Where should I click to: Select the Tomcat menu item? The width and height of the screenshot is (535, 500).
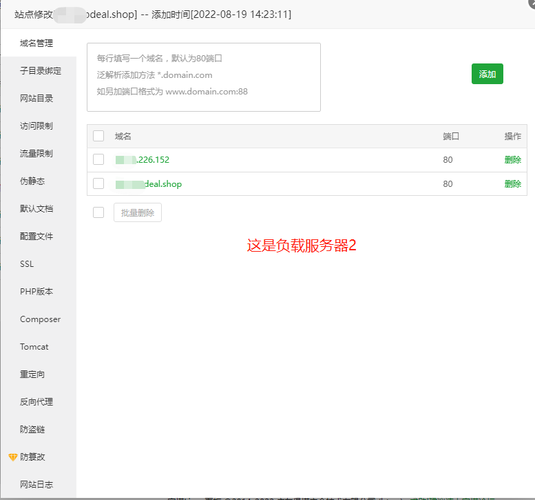point(34,346)
